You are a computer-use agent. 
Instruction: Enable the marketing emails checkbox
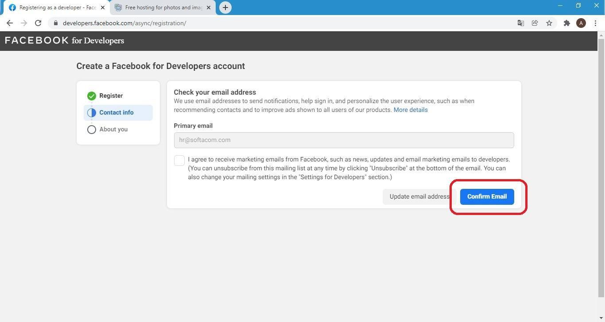(179, 161)
